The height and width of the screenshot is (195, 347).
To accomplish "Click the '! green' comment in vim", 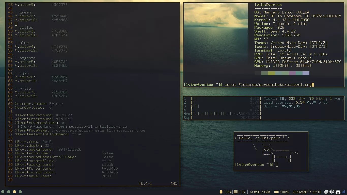I will 23,12.
